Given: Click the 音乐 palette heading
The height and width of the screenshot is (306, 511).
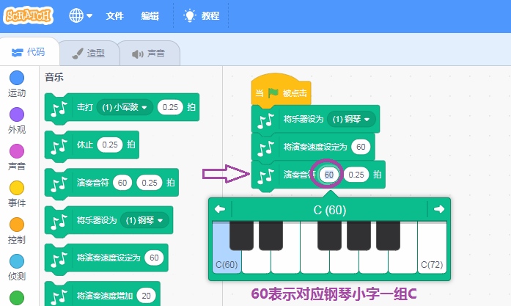Looking at the screenshot, I should [54, 77].
